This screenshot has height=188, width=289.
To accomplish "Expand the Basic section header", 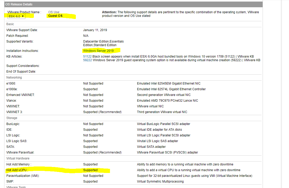I will pyautogui.click(x=10, y=24).
